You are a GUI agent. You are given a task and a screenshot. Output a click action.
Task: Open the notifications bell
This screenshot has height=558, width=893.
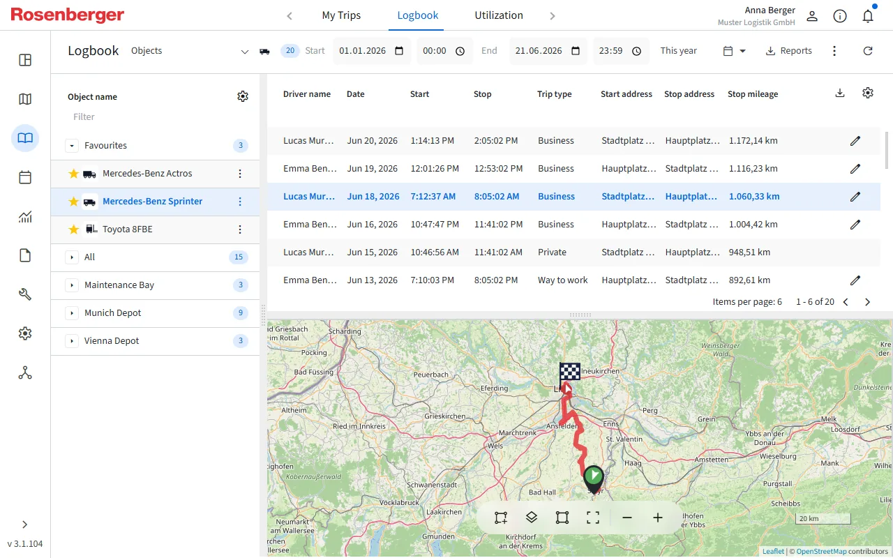point(868,16)
